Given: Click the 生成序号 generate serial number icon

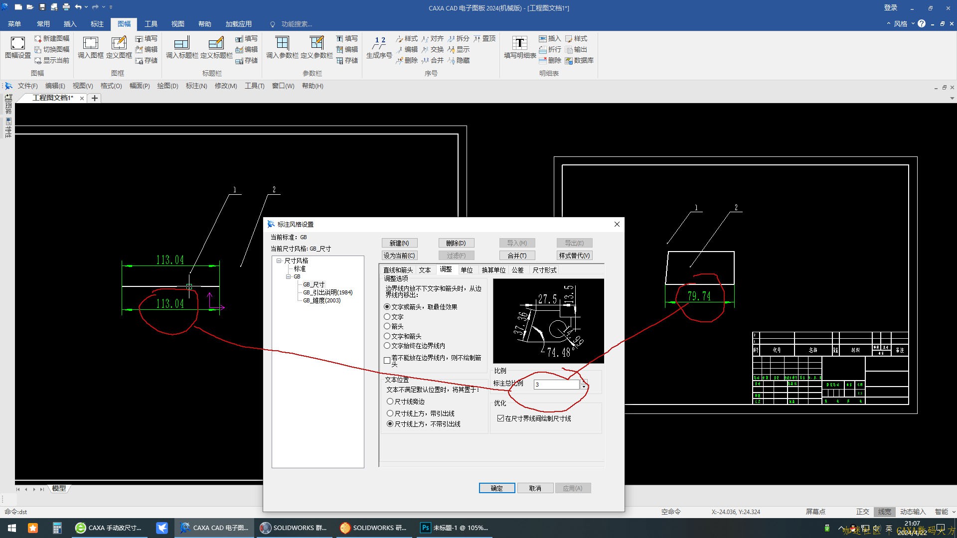Looking at the screenshot, I should [379, 43].
